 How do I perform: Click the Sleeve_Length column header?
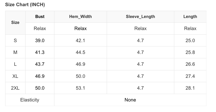point(140,17)
